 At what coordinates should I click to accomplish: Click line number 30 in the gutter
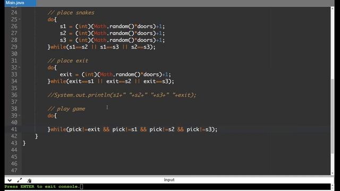click(14, 54)
